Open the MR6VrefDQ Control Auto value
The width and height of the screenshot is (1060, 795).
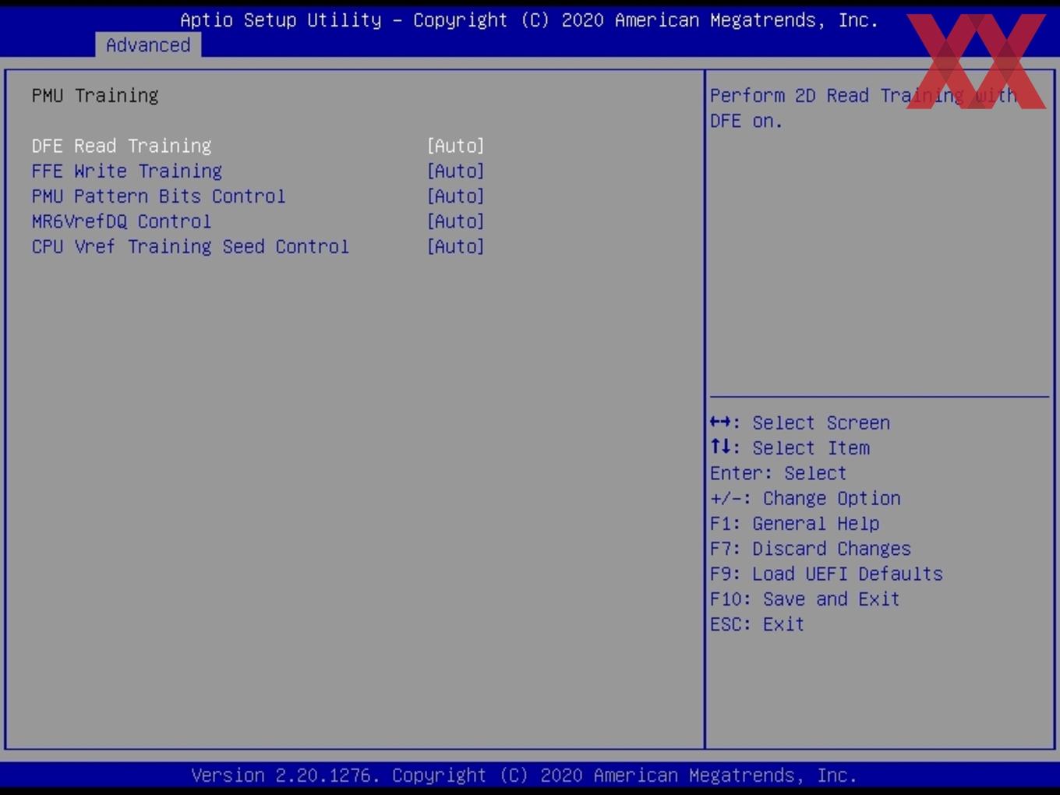coord(456,221)
